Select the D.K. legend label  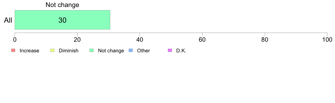[181, 51]
